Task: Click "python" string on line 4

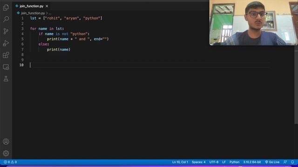Action: [x=79, y=34]
